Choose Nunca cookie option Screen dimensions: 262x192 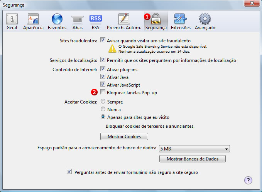[x=103, y=109]
